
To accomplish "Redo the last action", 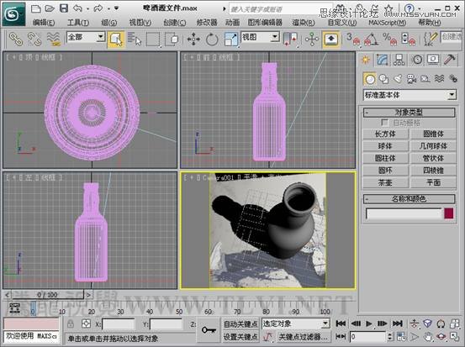I will pos(98,8).
